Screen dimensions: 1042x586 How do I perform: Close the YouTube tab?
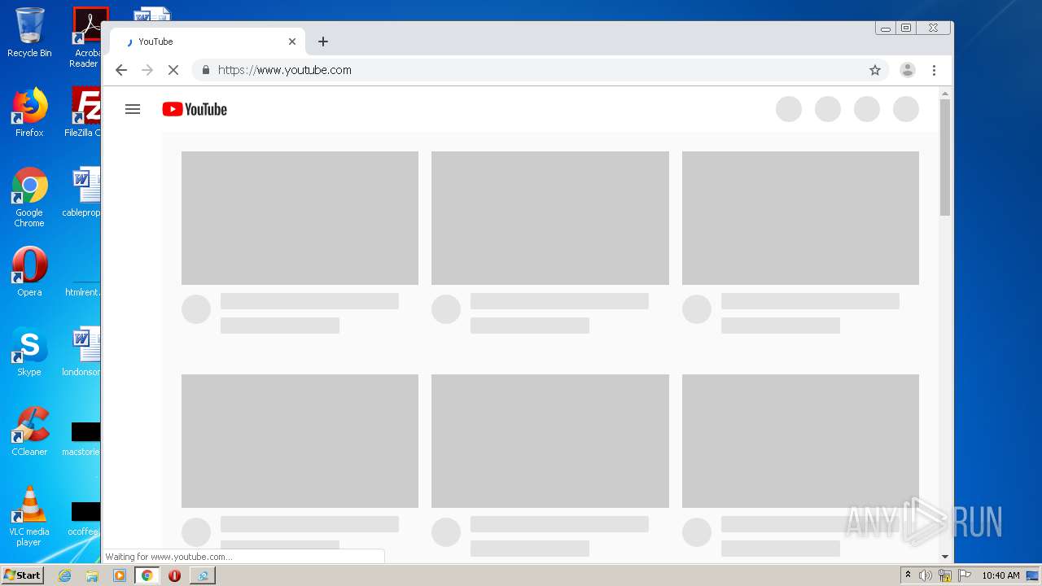[292, 42]
